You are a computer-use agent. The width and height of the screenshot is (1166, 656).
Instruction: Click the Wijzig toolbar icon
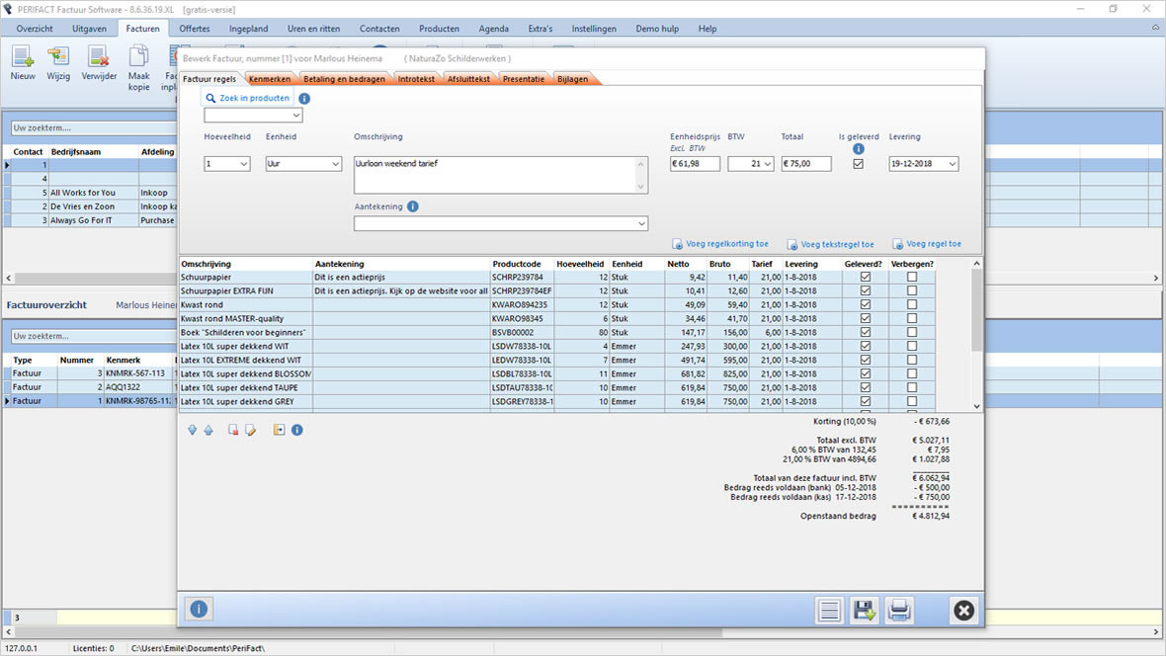coord(58,56)
